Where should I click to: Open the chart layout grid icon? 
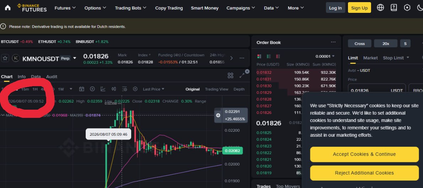230,75
